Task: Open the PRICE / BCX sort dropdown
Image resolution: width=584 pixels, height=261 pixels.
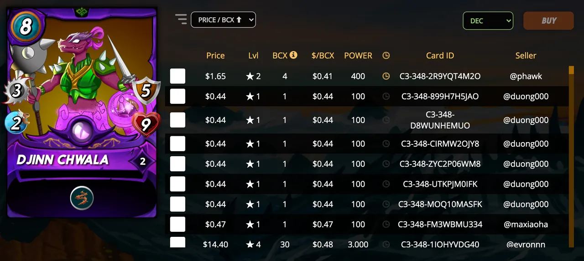Action: (x=223, y=20)
